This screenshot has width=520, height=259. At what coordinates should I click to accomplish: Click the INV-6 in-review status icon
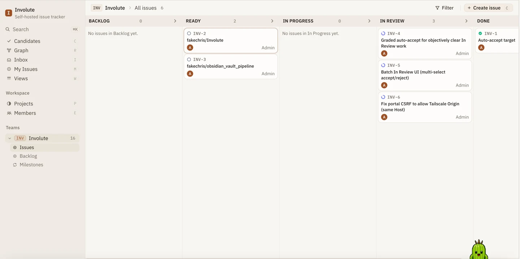[x=383, y=97]
